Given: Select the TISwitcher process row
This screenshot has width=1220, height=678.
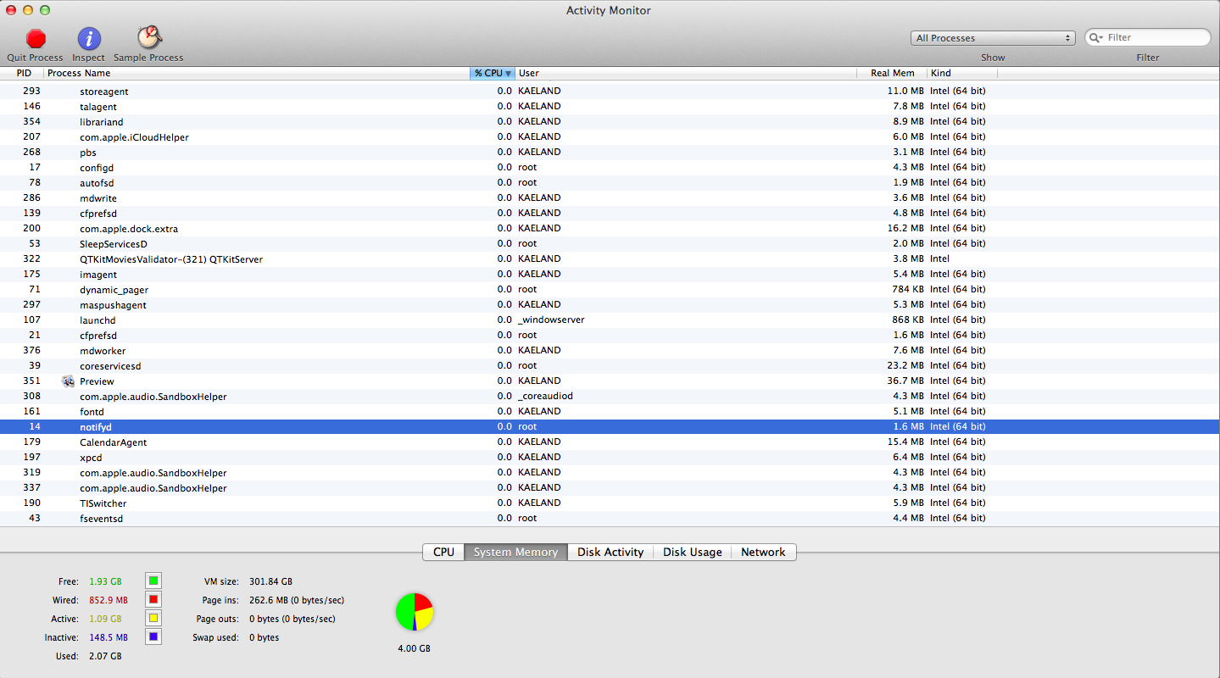Looking at the screenshot, I should pos(610,503).
